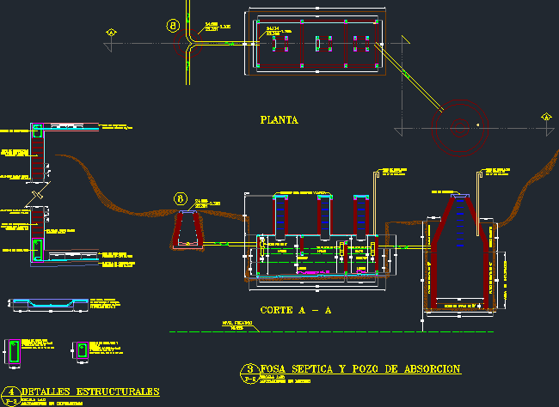Click the circled 8 marker above the section inspection box

click(x=181, y=198)
